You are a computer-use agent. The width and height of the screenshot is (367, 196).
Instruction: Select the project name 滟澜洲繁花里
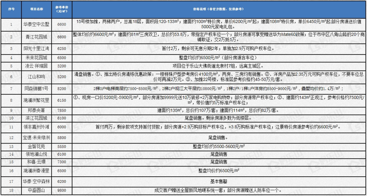click(37, 101)
